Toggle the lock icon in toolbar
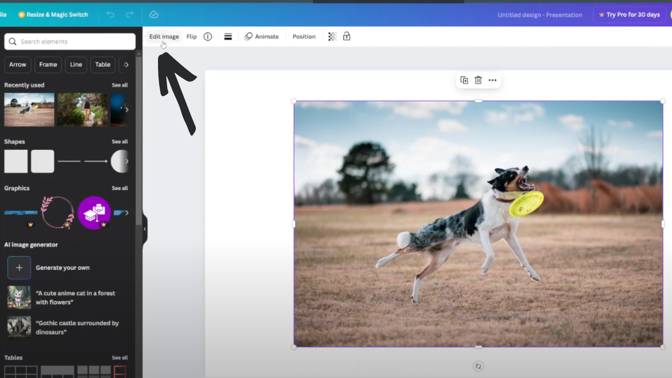Viewport: 672px width, 378px height. pos(346,37)
